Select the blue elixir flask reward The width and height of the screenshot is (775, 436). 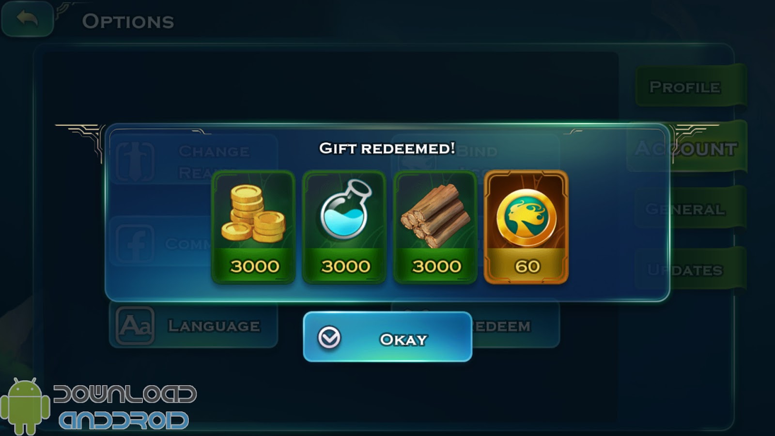point(344,227)
